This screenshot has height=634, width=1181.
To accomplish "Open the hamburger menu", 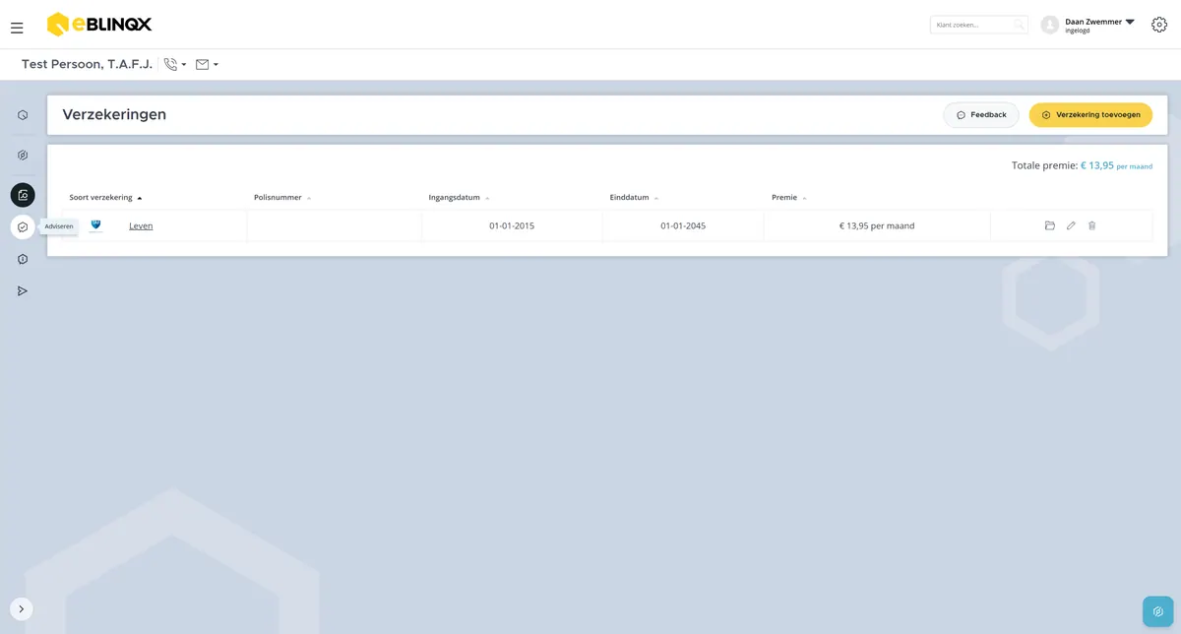I will [x=17, y=28].
